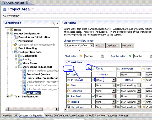Click the Project Area icon beside the title
152x120 pixels.
click(x=4, y=9)
